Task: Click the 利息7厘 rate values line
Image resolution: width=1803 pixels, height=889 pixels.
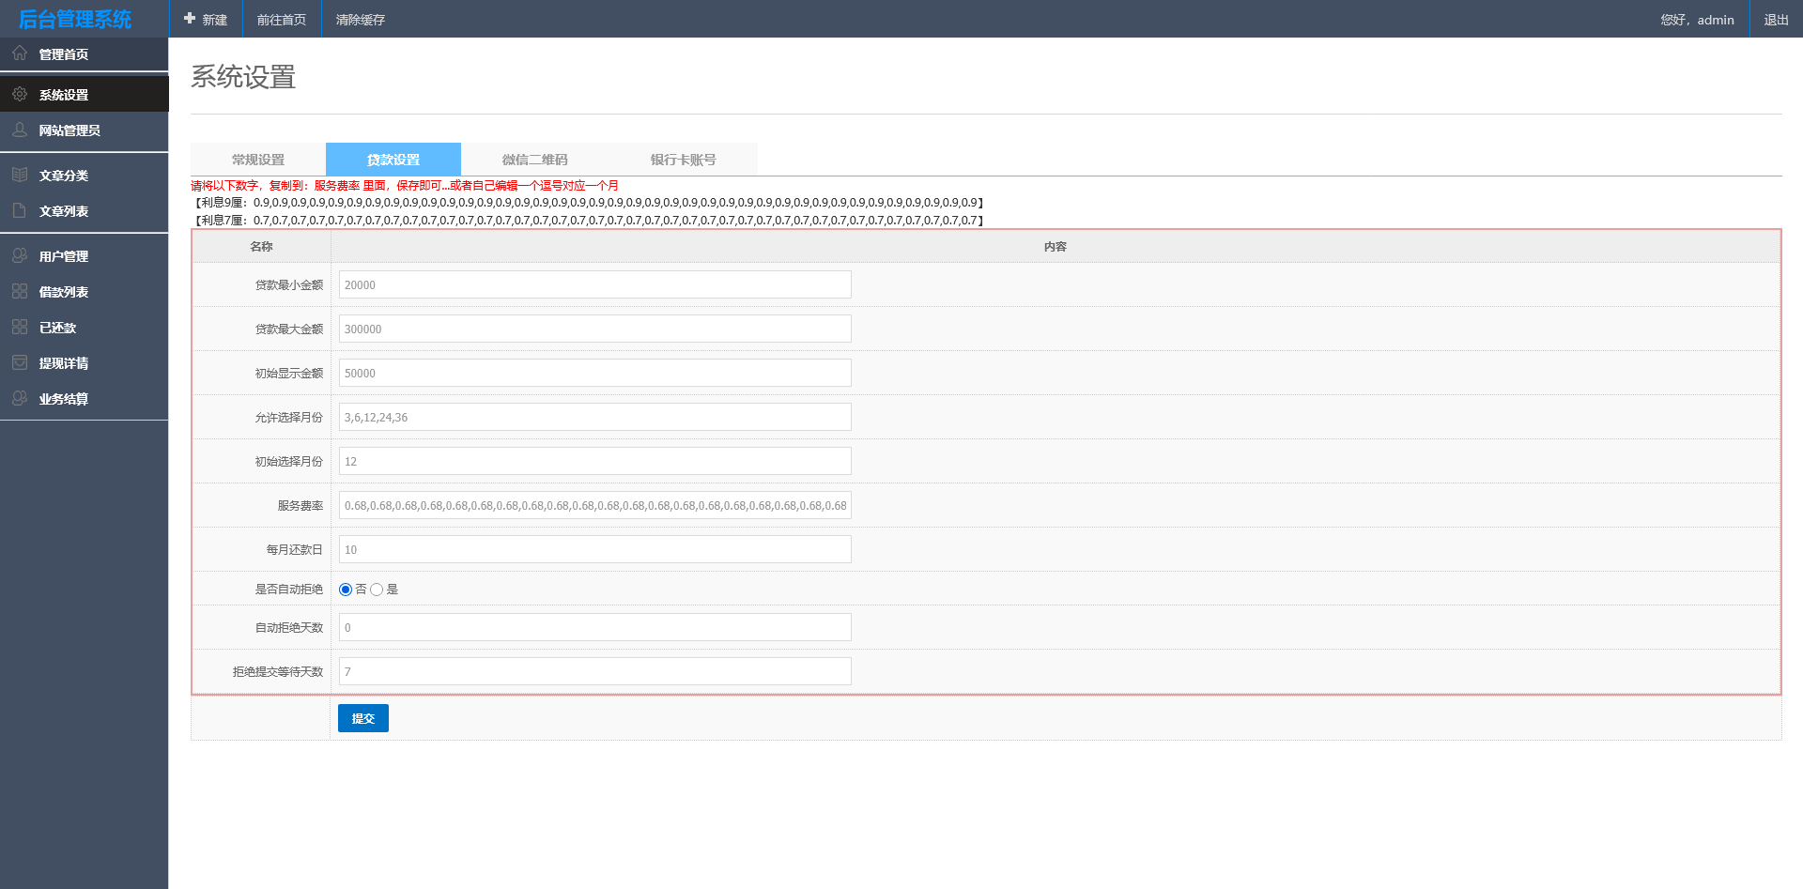Action: tap(589, 221)
